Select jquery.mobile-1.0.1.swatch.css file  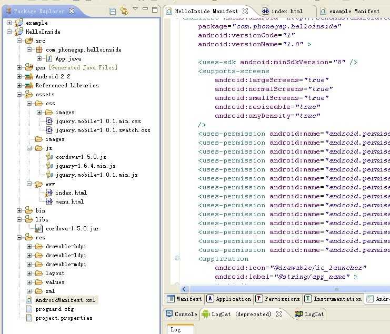[103, 130]
